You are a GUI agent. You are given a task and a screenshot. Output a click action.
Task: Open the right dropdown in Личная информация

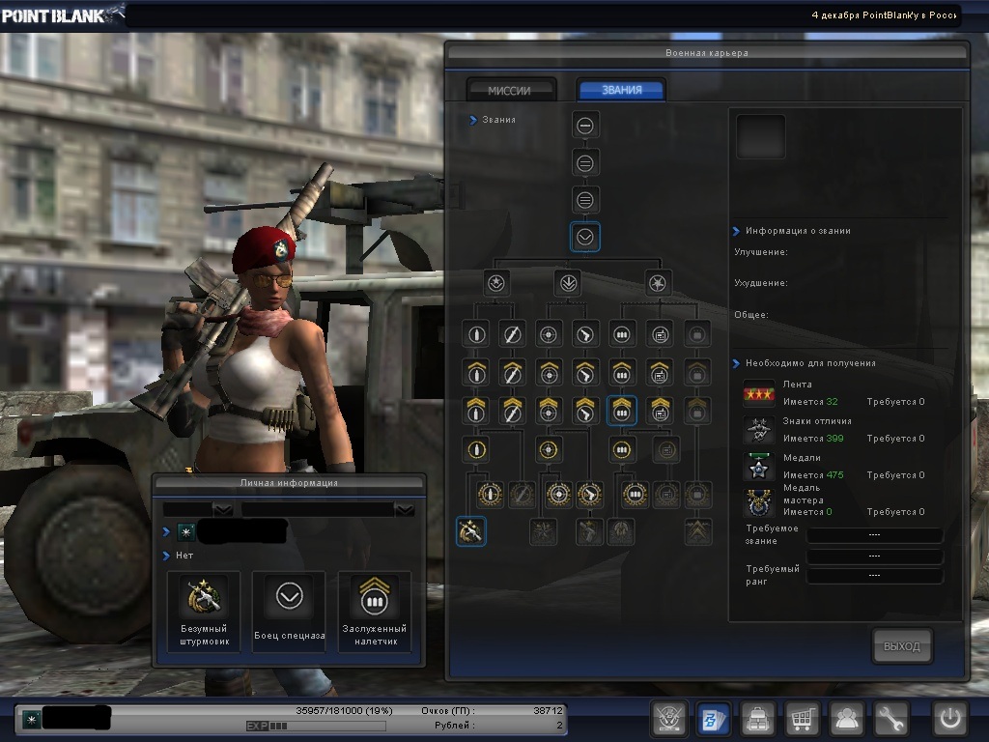(x=405, y=509)
